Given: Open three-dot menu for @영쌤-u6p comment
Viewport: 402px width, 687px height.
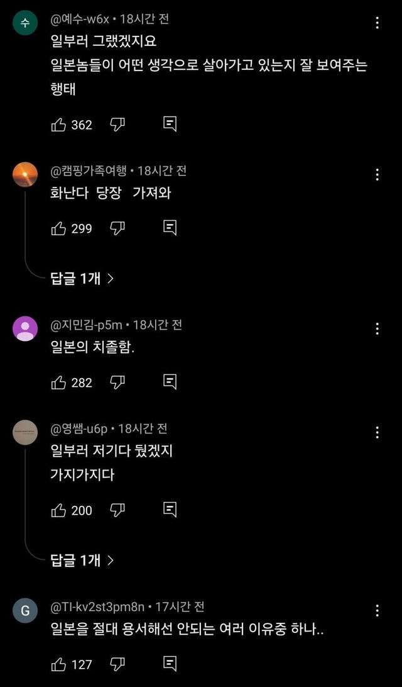Looking at the screenshot, I should 377,432.
